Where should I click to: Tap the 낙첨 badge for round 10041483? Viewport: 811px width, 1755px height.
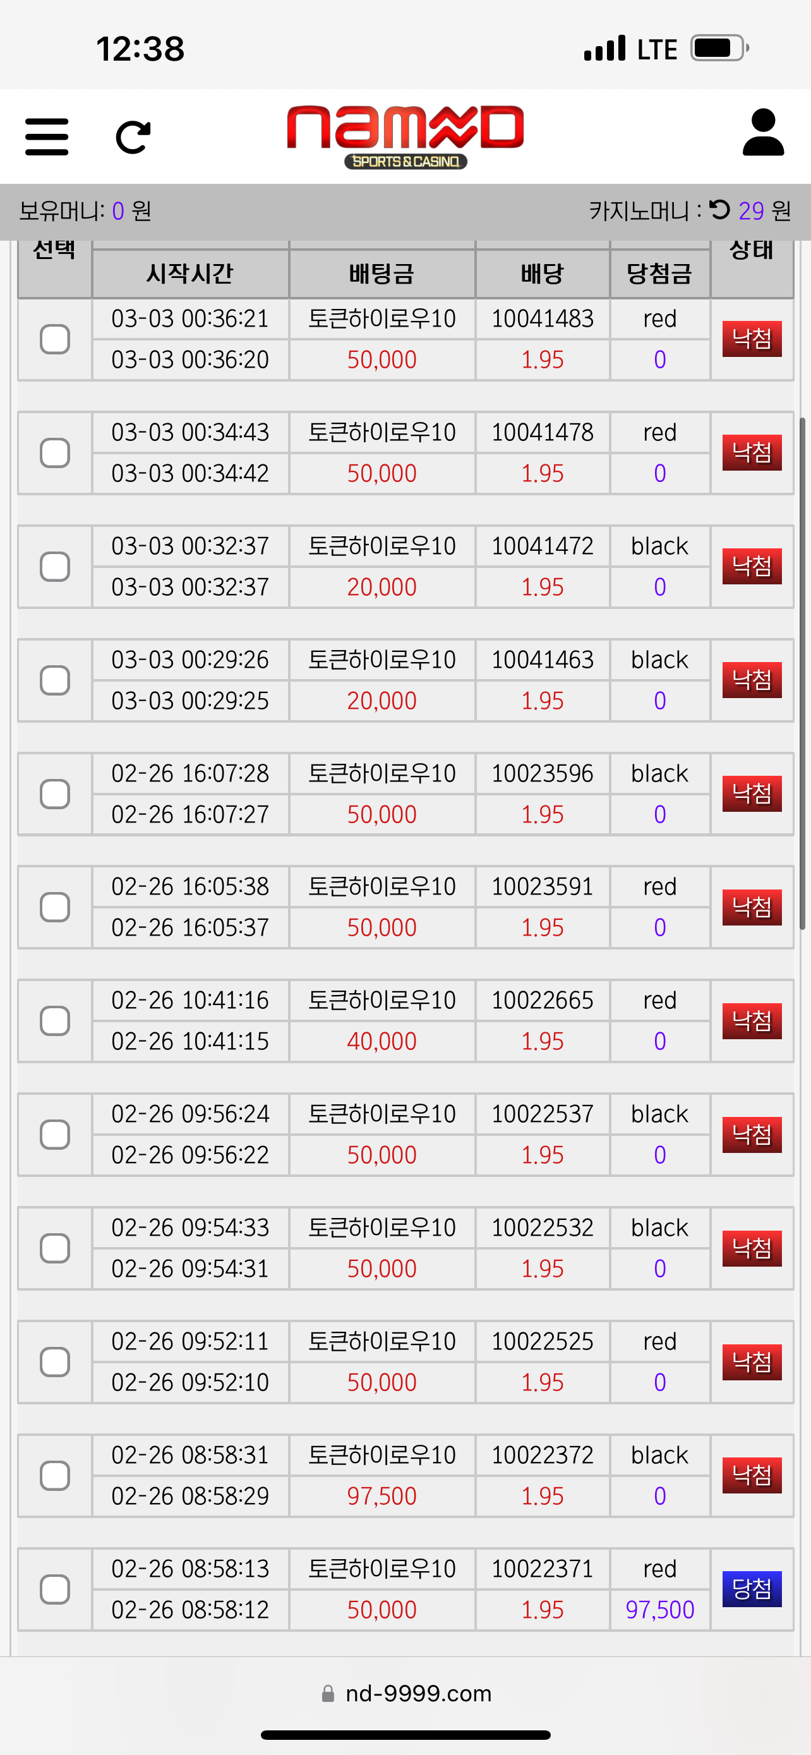point(752,339)
